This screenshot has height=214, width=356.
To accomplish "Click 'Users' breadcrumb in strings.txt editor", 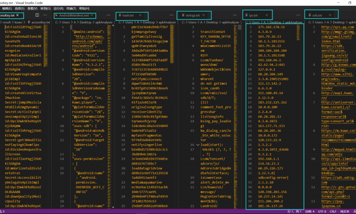I will pos(192,22).
